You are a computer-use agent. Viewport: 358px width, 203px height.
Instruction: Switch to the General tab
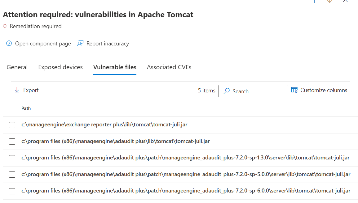click(17, 67)
